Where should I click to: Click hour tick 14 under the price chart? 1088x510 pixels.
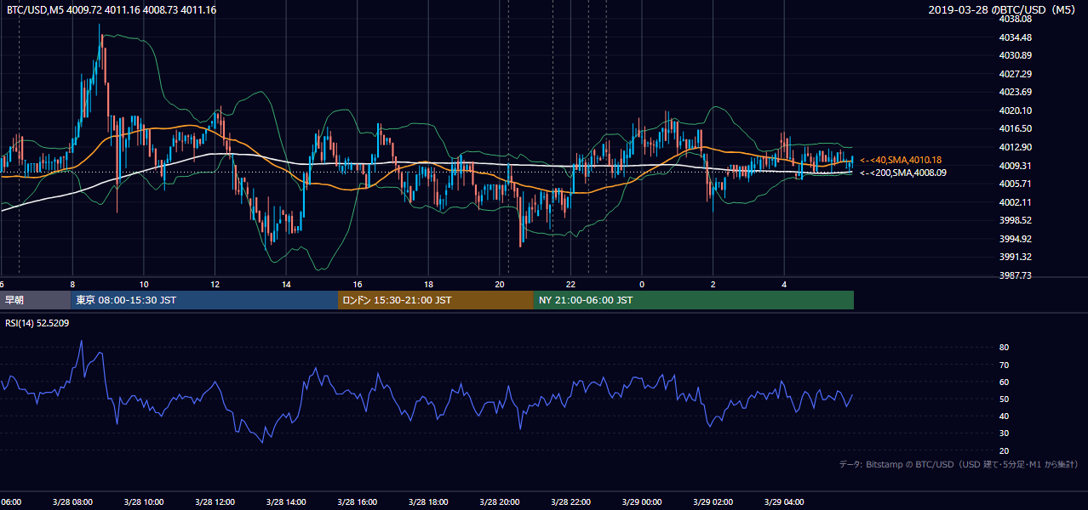(286, 284)
